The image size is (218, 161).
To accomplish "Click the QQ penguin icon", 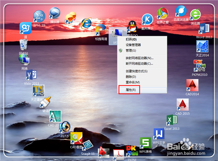I will pyautogui.click(x=132, y=27).
